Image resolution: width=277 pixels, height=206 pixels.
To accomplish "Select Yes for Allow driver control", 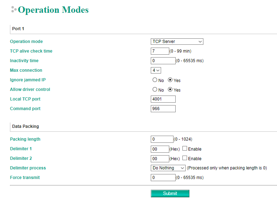I will pos(170,90).
